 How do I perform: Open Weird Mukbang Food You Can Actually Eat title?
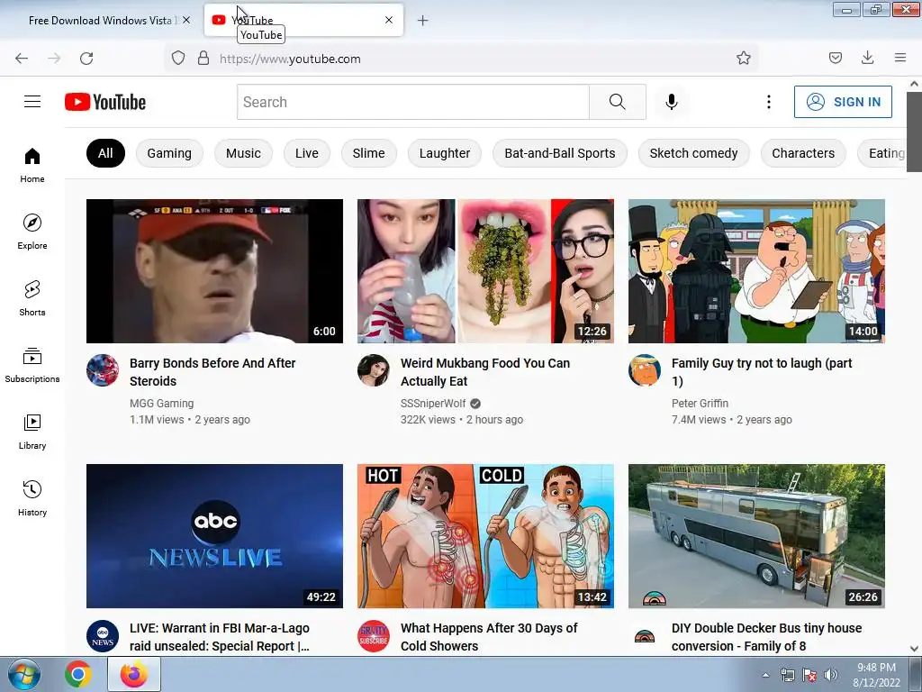coord(485,372)
